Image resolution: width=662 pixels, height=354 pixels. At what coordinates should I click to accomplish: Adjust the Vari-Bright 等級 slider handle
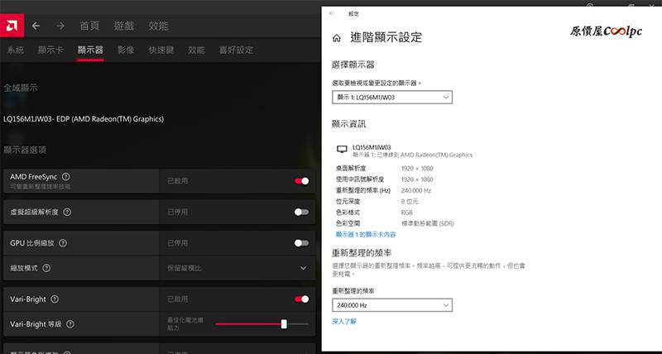coord(284,324)
